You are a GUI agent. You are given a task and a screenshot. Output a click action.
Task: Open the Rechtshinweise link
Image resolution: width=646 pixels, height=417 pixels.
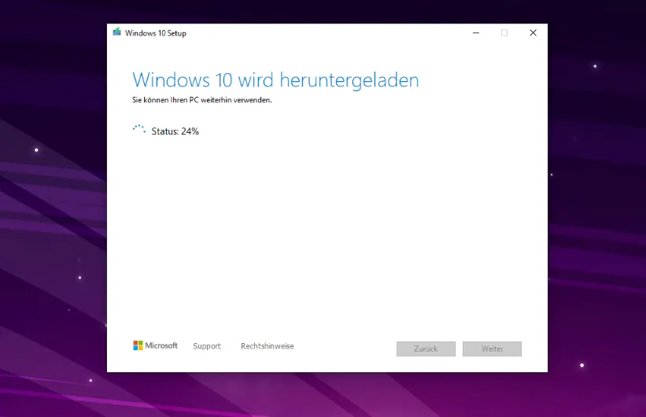pyautogui.click(x=268, y=346)
